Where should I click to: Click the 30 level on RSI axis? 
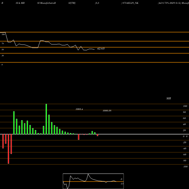pos(3,56)
